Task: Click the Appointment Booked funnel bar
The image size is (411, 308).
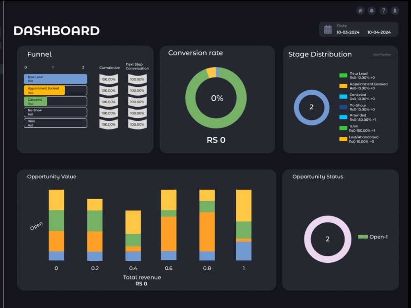Action: pyautogui.click(x=55, y=90)
